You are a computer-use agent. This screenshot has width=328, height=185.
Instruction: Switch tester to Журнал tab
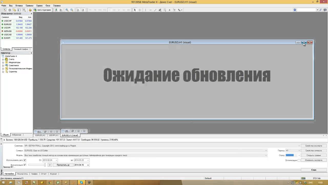[x=53, y=174]
